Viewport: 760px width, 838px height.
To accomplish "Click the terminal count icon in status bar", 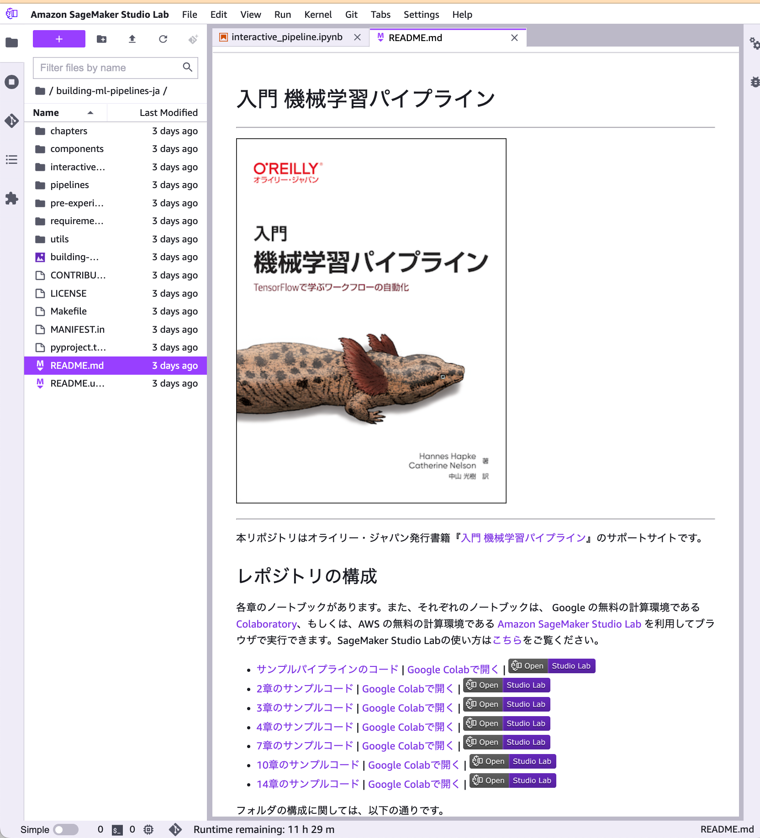I will point(117,830).
